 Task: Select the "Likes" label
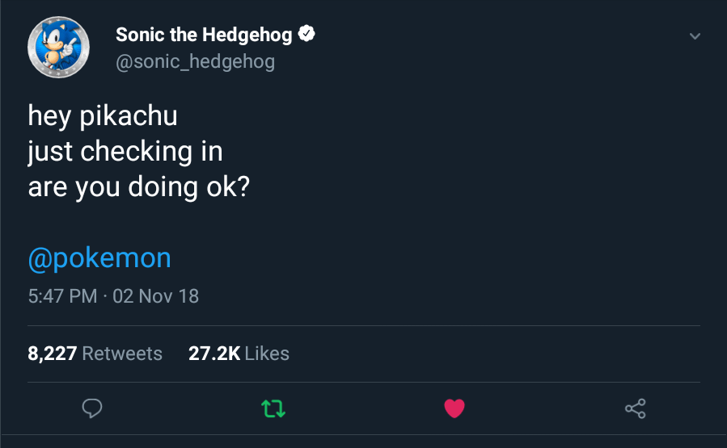[267, 354]
